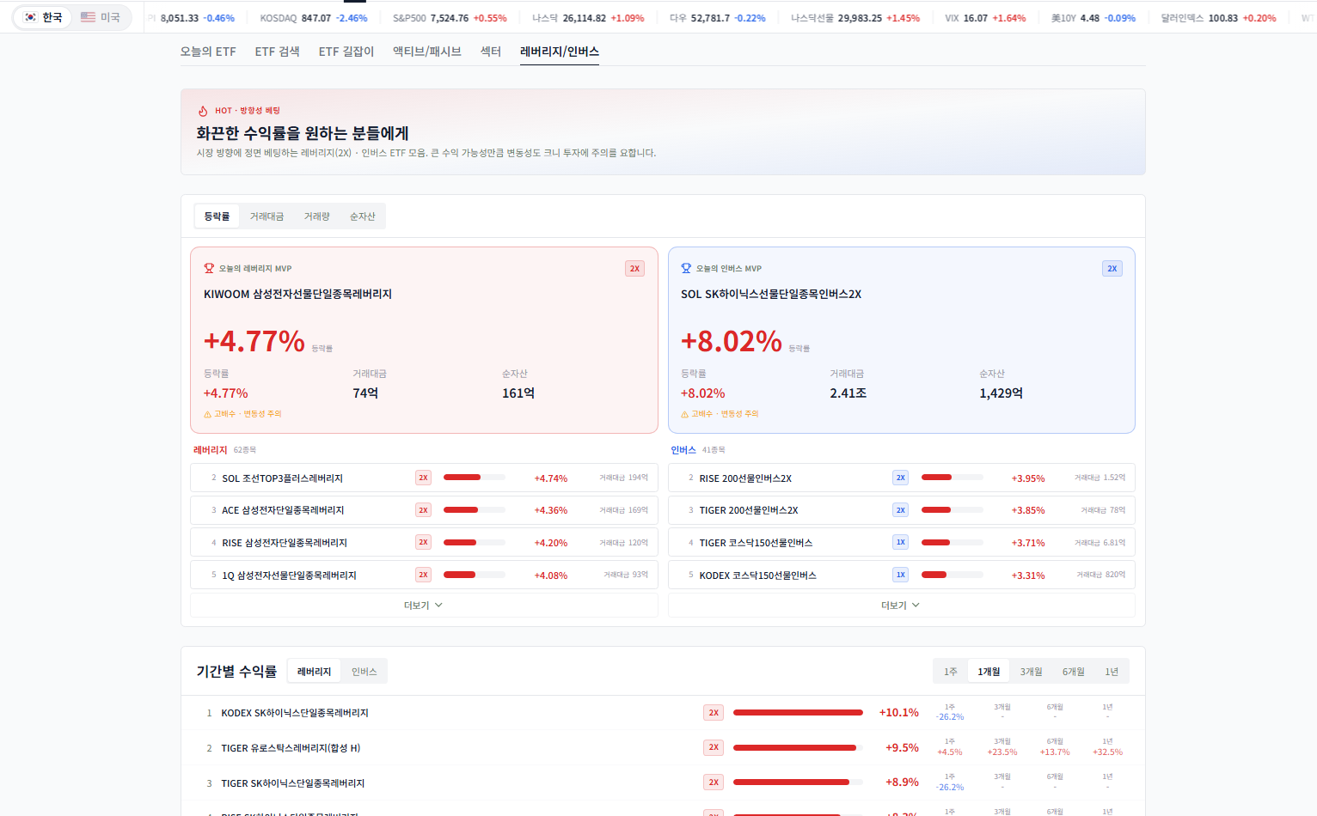
Task: Open TIGER 코스닥150선물인버스 row
Action: [901, 543]
